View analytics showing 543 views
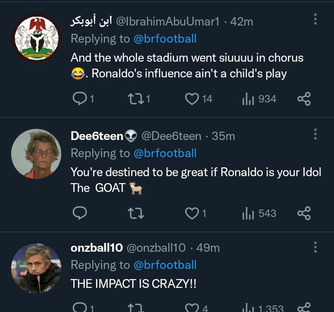This screenshot has width=334, height=312. [259, 213]
